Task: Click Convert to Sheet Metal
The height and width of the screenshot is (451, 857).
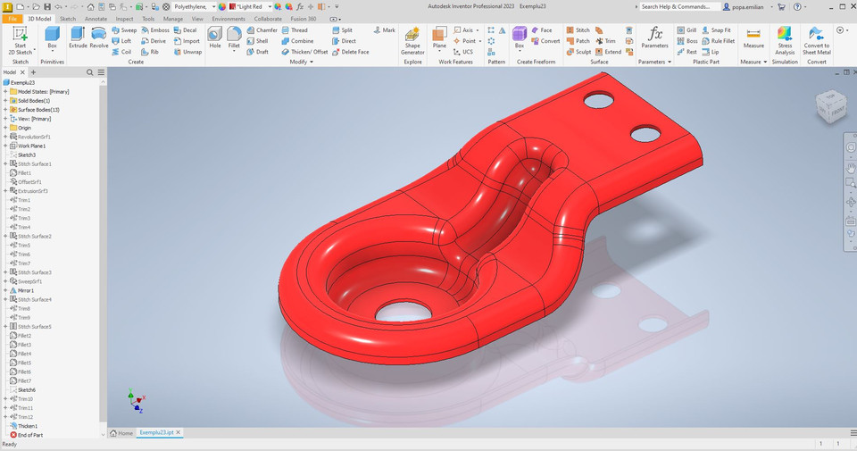Action: (817, 40)
